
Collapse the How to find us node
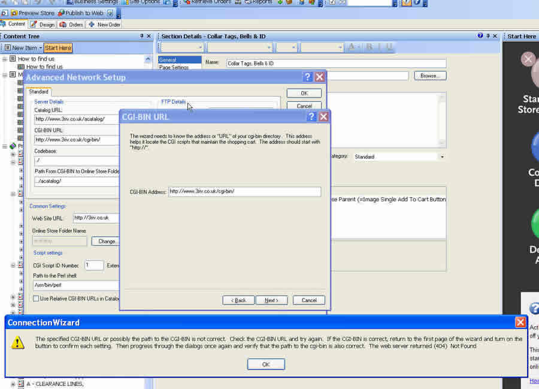[5, 59]
